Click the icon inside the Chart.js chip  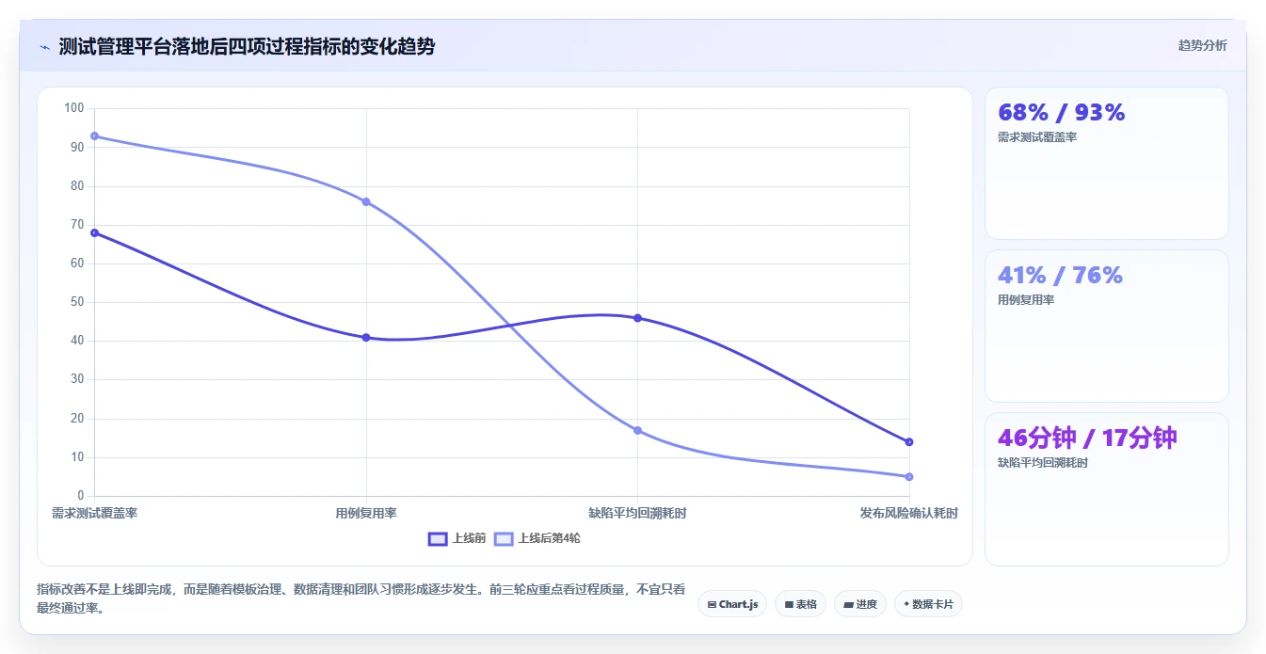click(712, 604)
